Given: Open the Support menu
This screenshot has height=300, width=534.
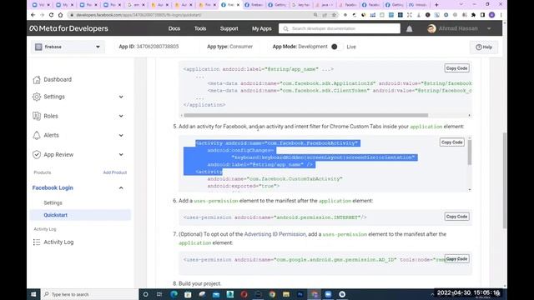Looking at the screenshot, I should tap(229, 28).
